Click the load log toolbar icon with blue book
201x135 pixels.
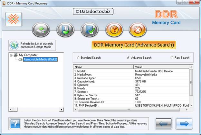(65, 30)
